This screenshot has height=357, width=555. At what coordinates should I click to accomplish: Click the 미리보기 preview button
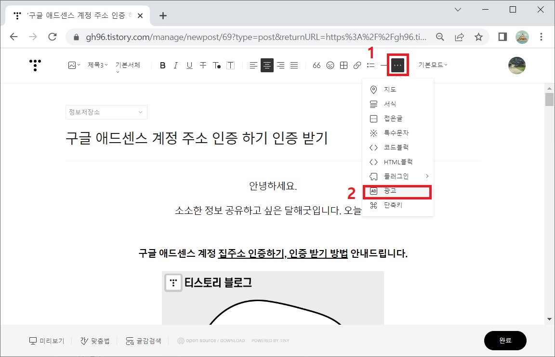47,341
